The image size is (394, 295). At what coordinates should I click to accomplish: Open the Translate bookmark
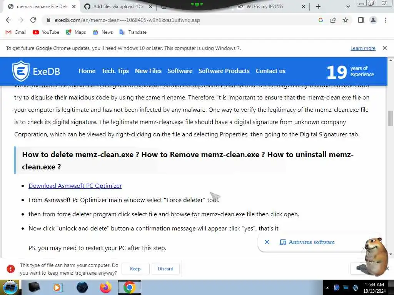[133, 32]
